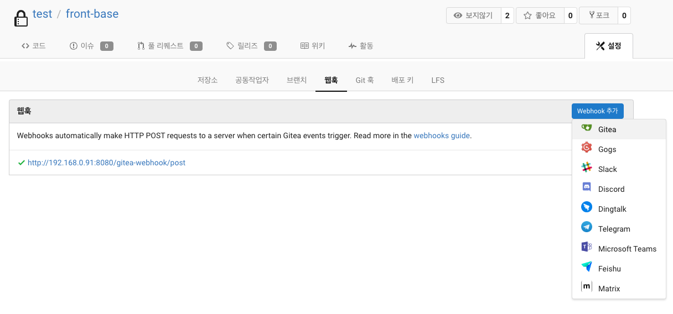The height and width of the screenshot is (314, 673).
Task: Click the 좋아요 star button
Action: [540, 15]
